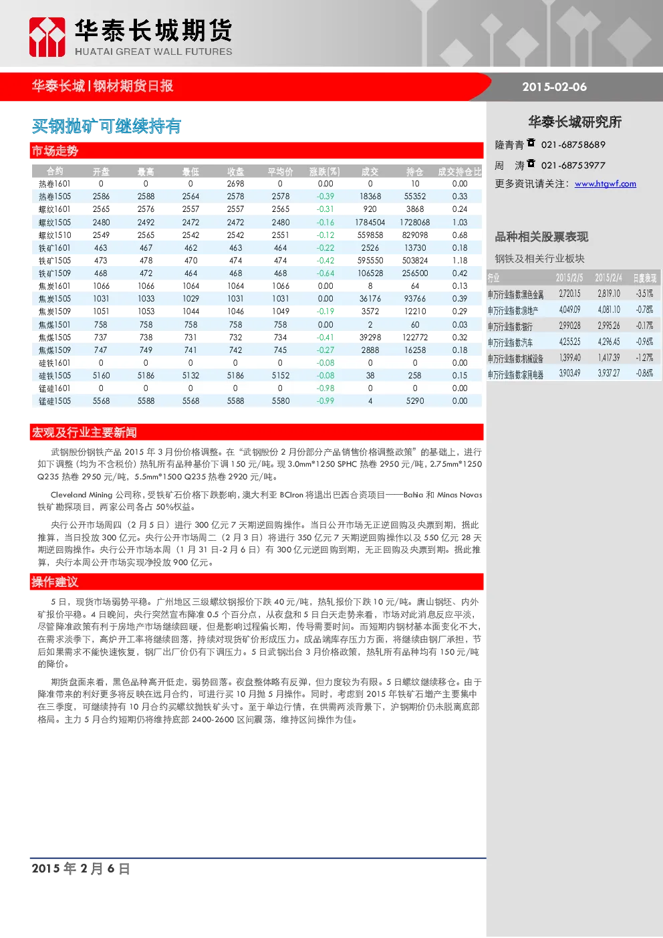Click the headline 买钢抛矿可继续持有
663x938 pixels.
click(x=107, y=126)
